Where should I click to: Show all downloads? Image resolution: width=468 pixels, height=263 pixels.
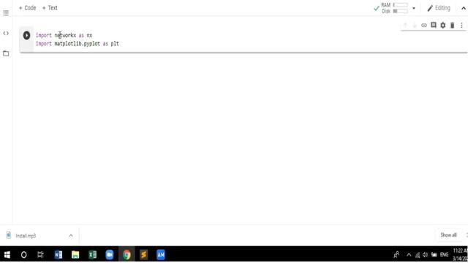448,235
